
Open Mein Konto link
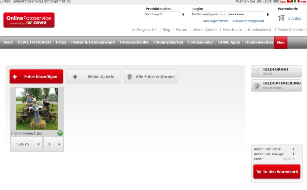(232, 30)
